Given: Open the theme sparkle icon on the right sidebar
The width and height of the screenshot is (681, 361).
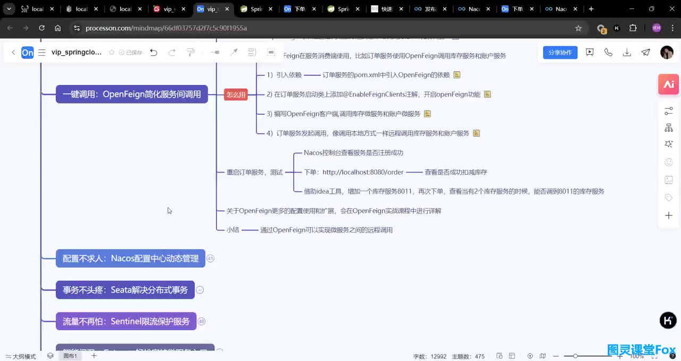Looking at the screenshot, I should (x=669, y=144).
